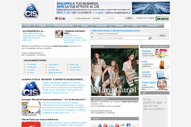191x127 pixels.
Task: Click the 'la tua pubblicità qui' ad box
Action: pos(155,111)
